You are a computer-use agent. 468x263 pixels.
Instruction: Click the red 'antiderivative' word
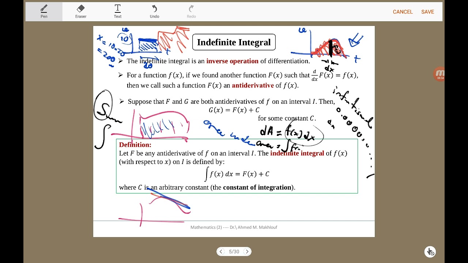click(253, 85)
